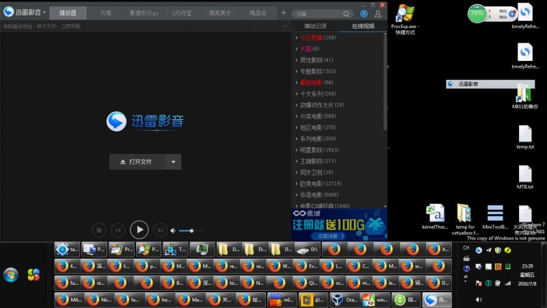Click the colorful quick-launch icon beside Start
The height and width of the screenshot is (308, 547).
(34, 275)
